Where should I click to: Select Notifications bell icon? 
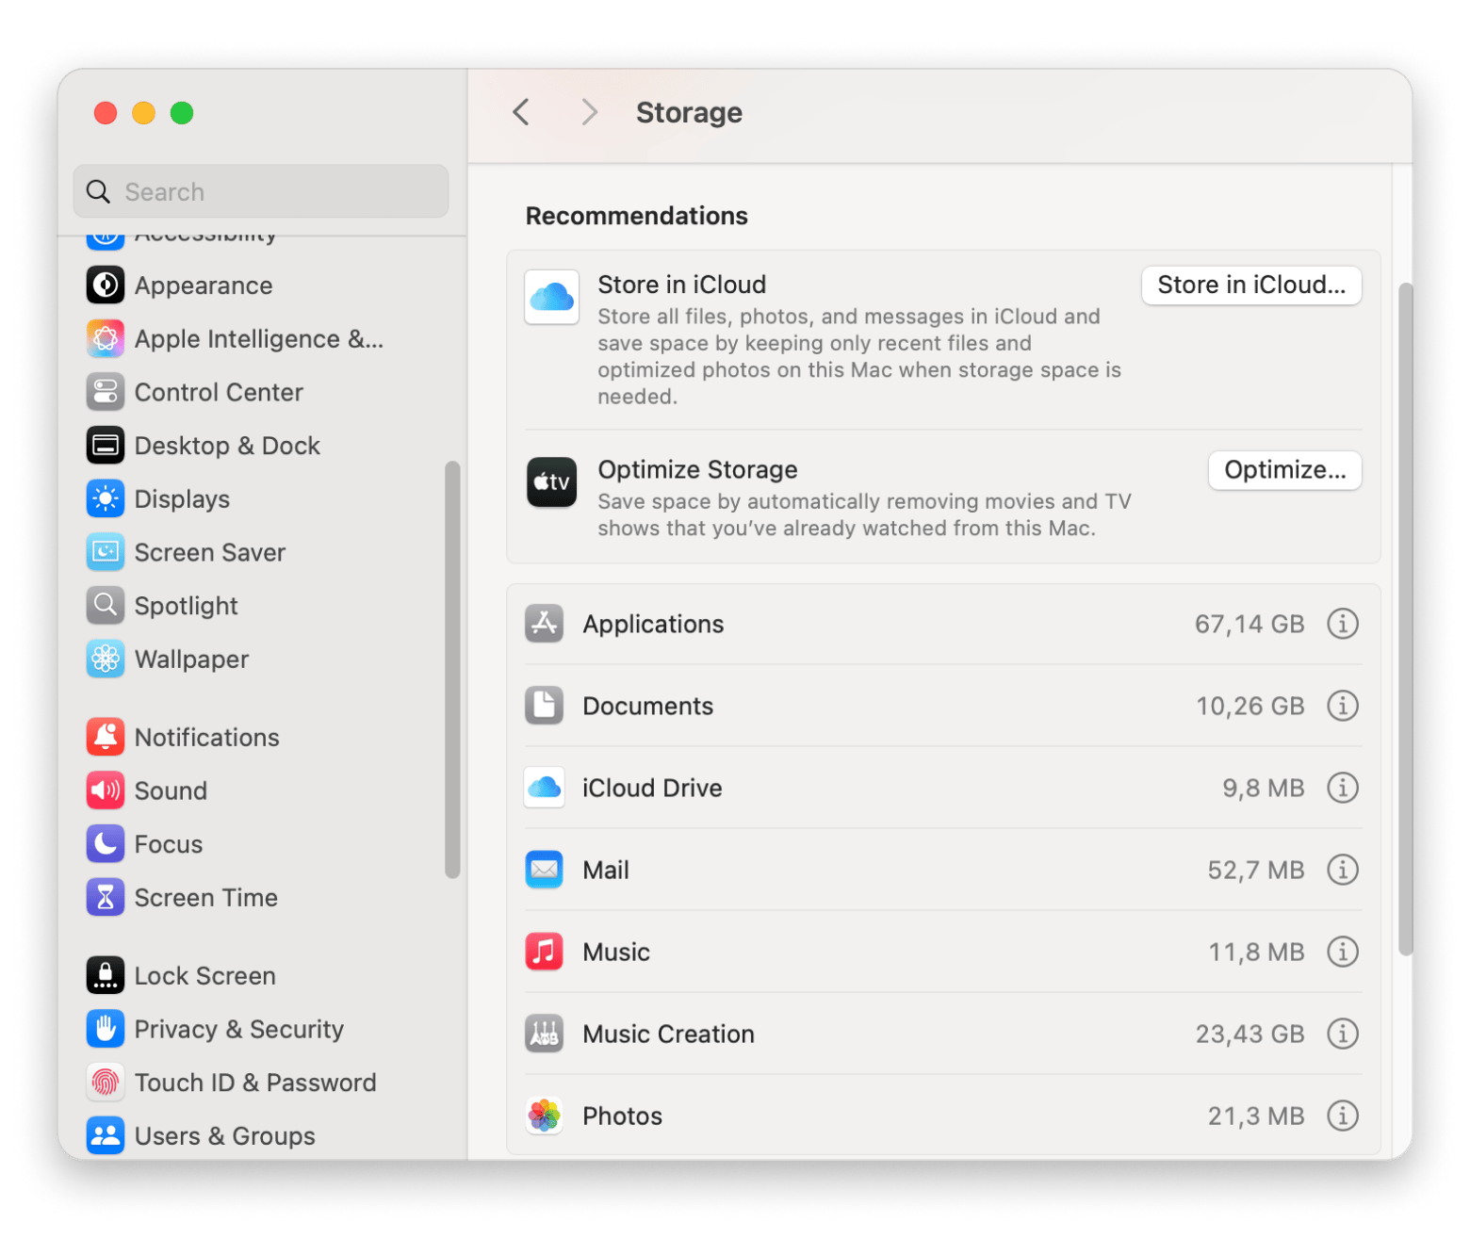point(106,737)
